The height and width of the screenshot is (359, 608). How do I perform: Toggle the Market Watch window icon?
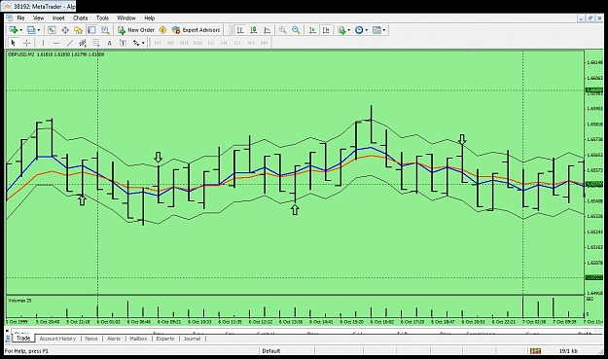pyautogui.click(x=52, y=30)
